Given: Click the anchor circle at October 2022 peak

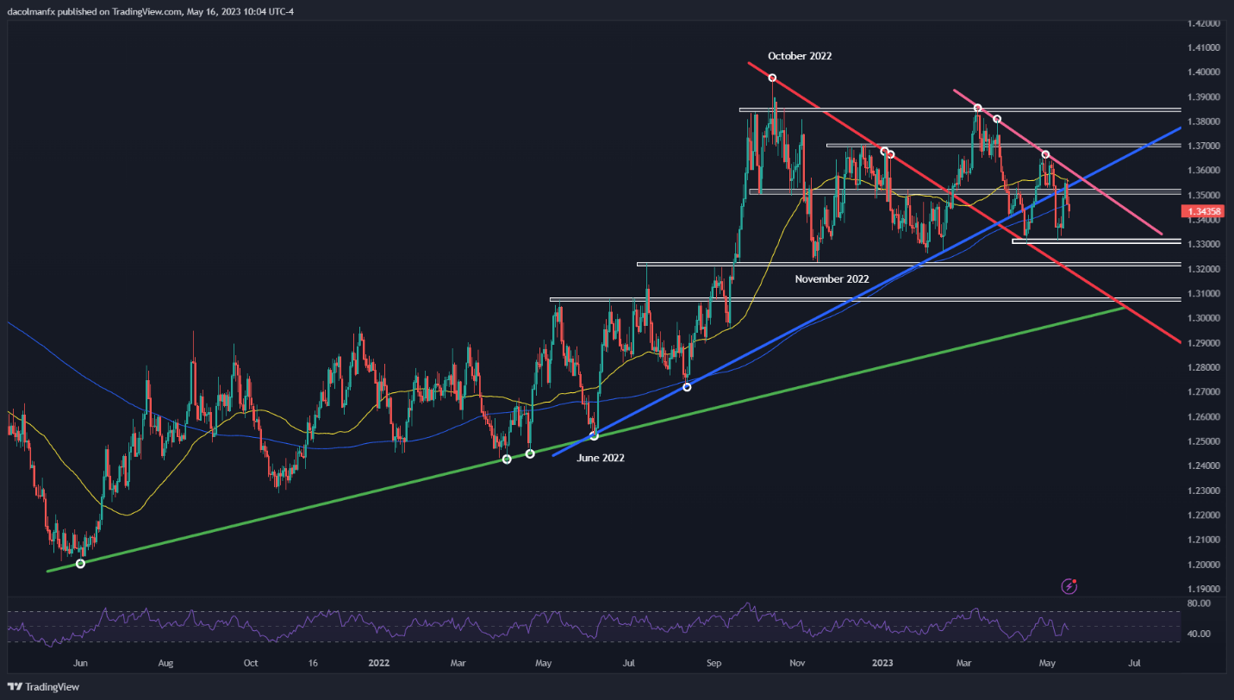Looking at the screenshot, I should (772, 78).
